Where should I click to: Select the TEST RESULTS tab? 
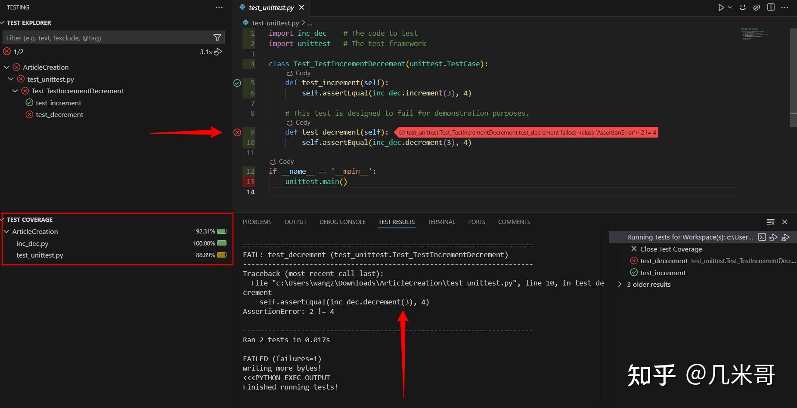pyautogui.click(x=397, y=222)
